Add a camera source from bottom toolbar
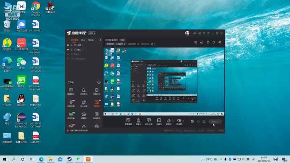 (138, 122)
